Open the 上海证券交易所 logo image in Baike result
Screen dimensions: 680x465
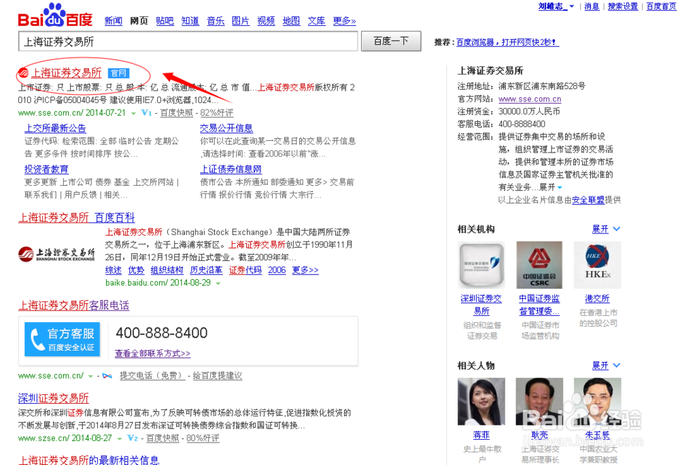click(x=56, y=254)
